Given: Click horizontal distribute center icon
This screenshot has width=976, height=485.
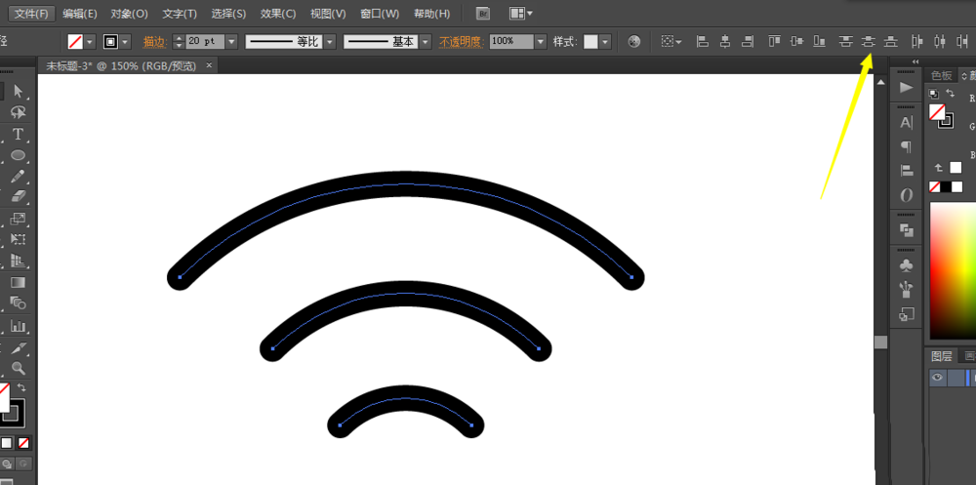Looking at the screenshot, I should click(x=940, y=42).
